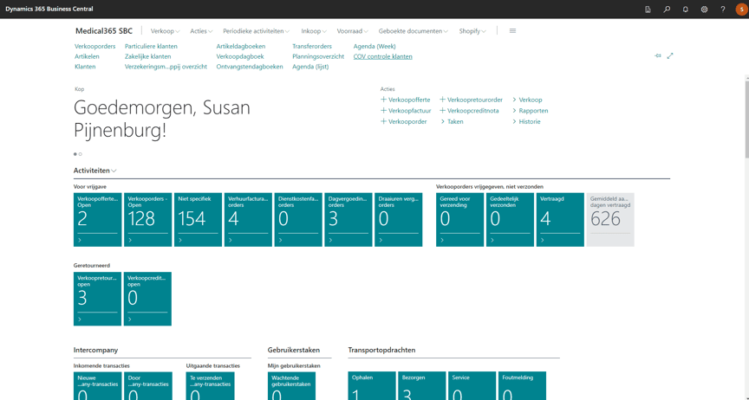Open the notifications bell icon

pos(685,9)
